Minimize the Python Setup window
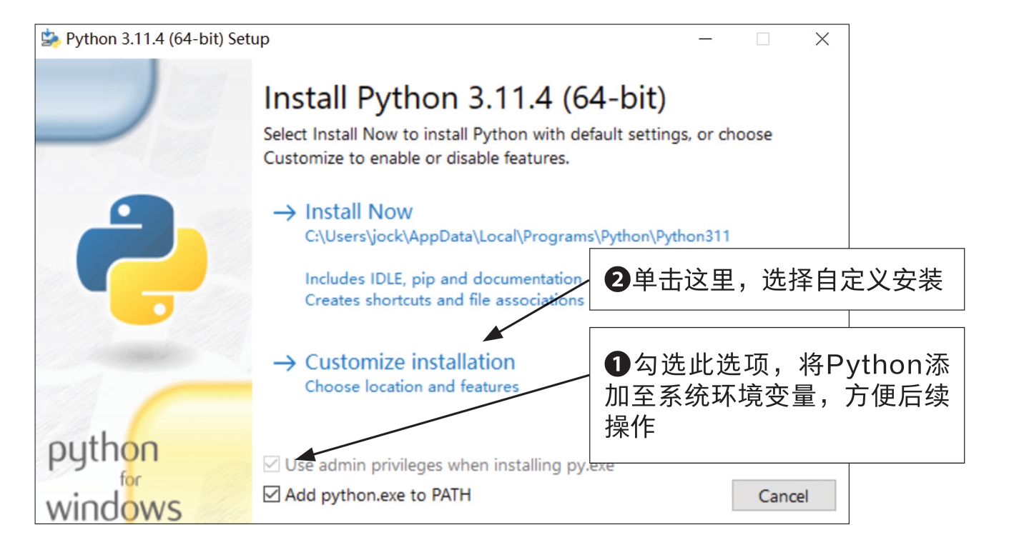Screen dimensions: 1019x540 pos(705,39)
